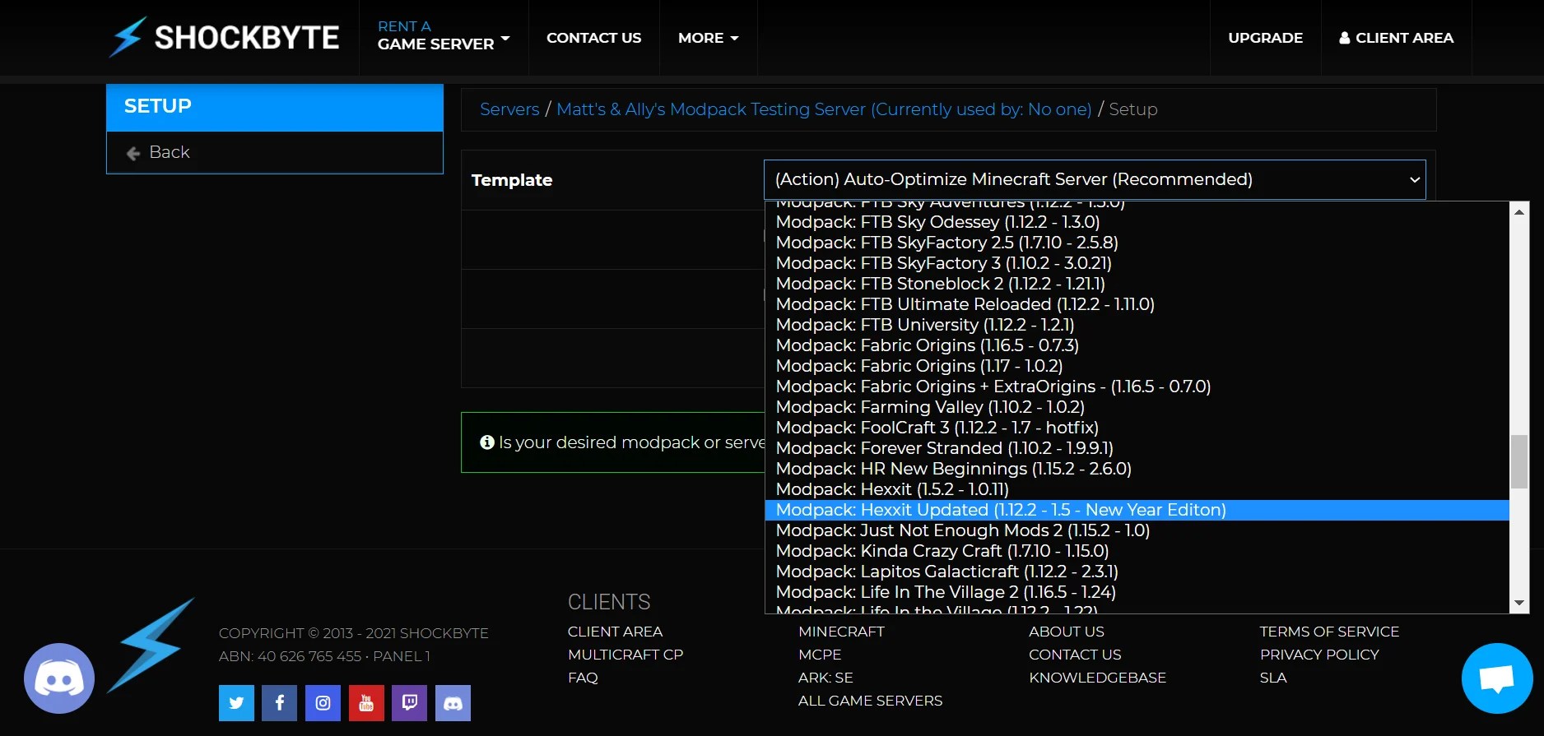Screen dimensions: 1544x736
Task: Click the footer lightning bolt logo
Action: click(151, 646)
